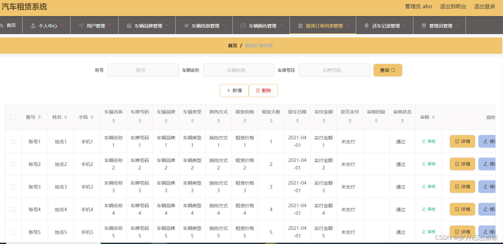Expand the 车辆品牌管理 menu chevron
Viewport: 503px width, 244px height.
pos(167,25)
